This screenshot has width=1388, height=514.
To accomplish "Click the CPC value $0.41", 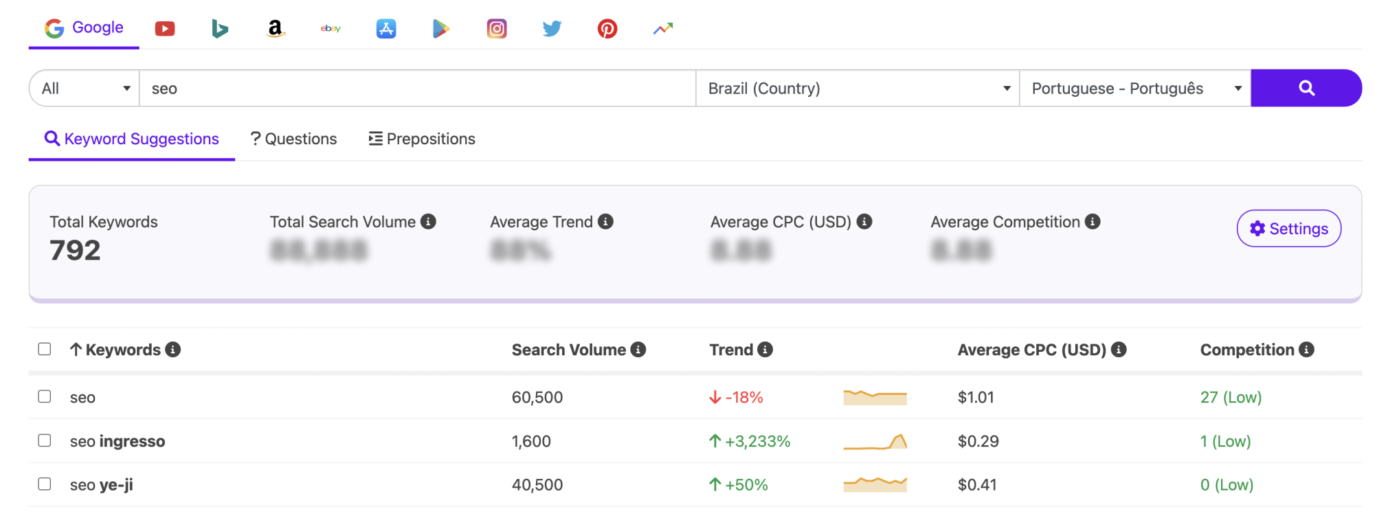I will point(977,484).
